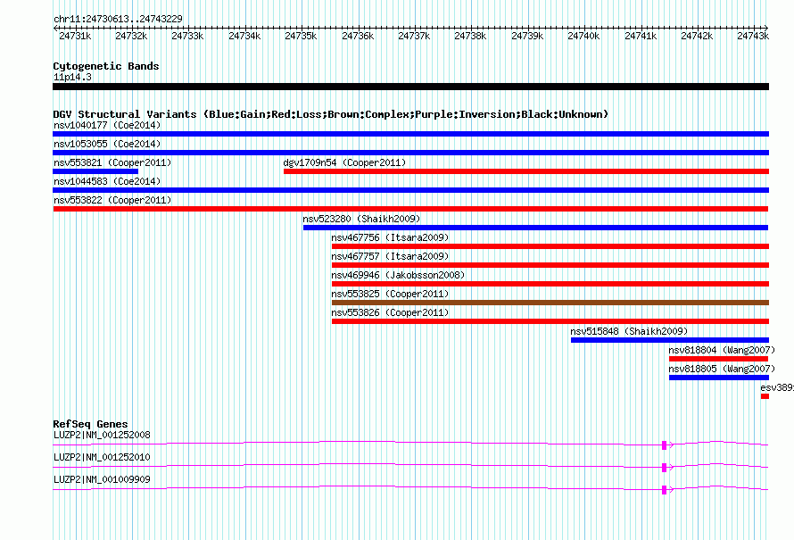
Task: Click the chr11:24730613..24743229 coordinate text
Action: (x=118, y=19)
